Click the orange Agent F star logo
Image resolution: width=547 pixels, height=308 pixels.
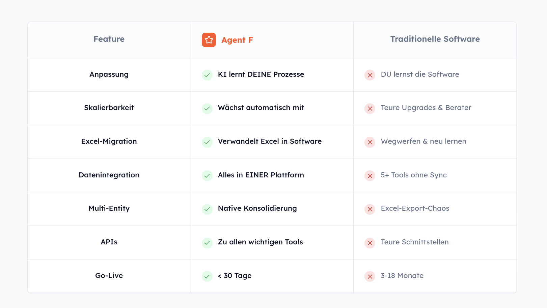[209, 40]
